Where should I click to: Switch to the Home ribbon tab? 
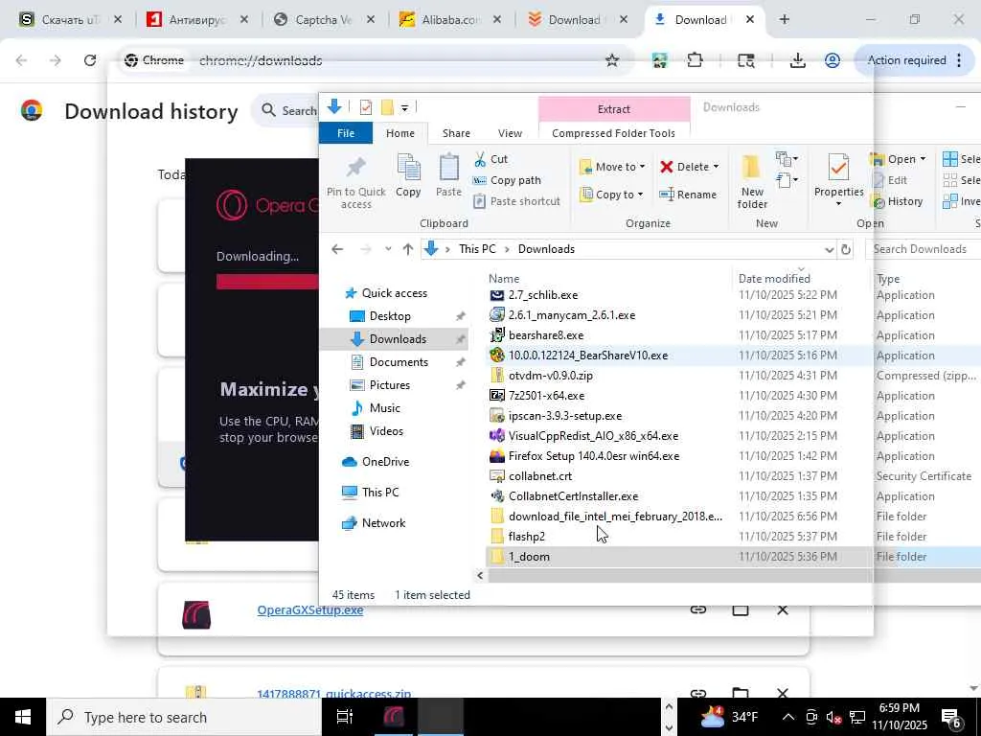(x=399, y=132)
